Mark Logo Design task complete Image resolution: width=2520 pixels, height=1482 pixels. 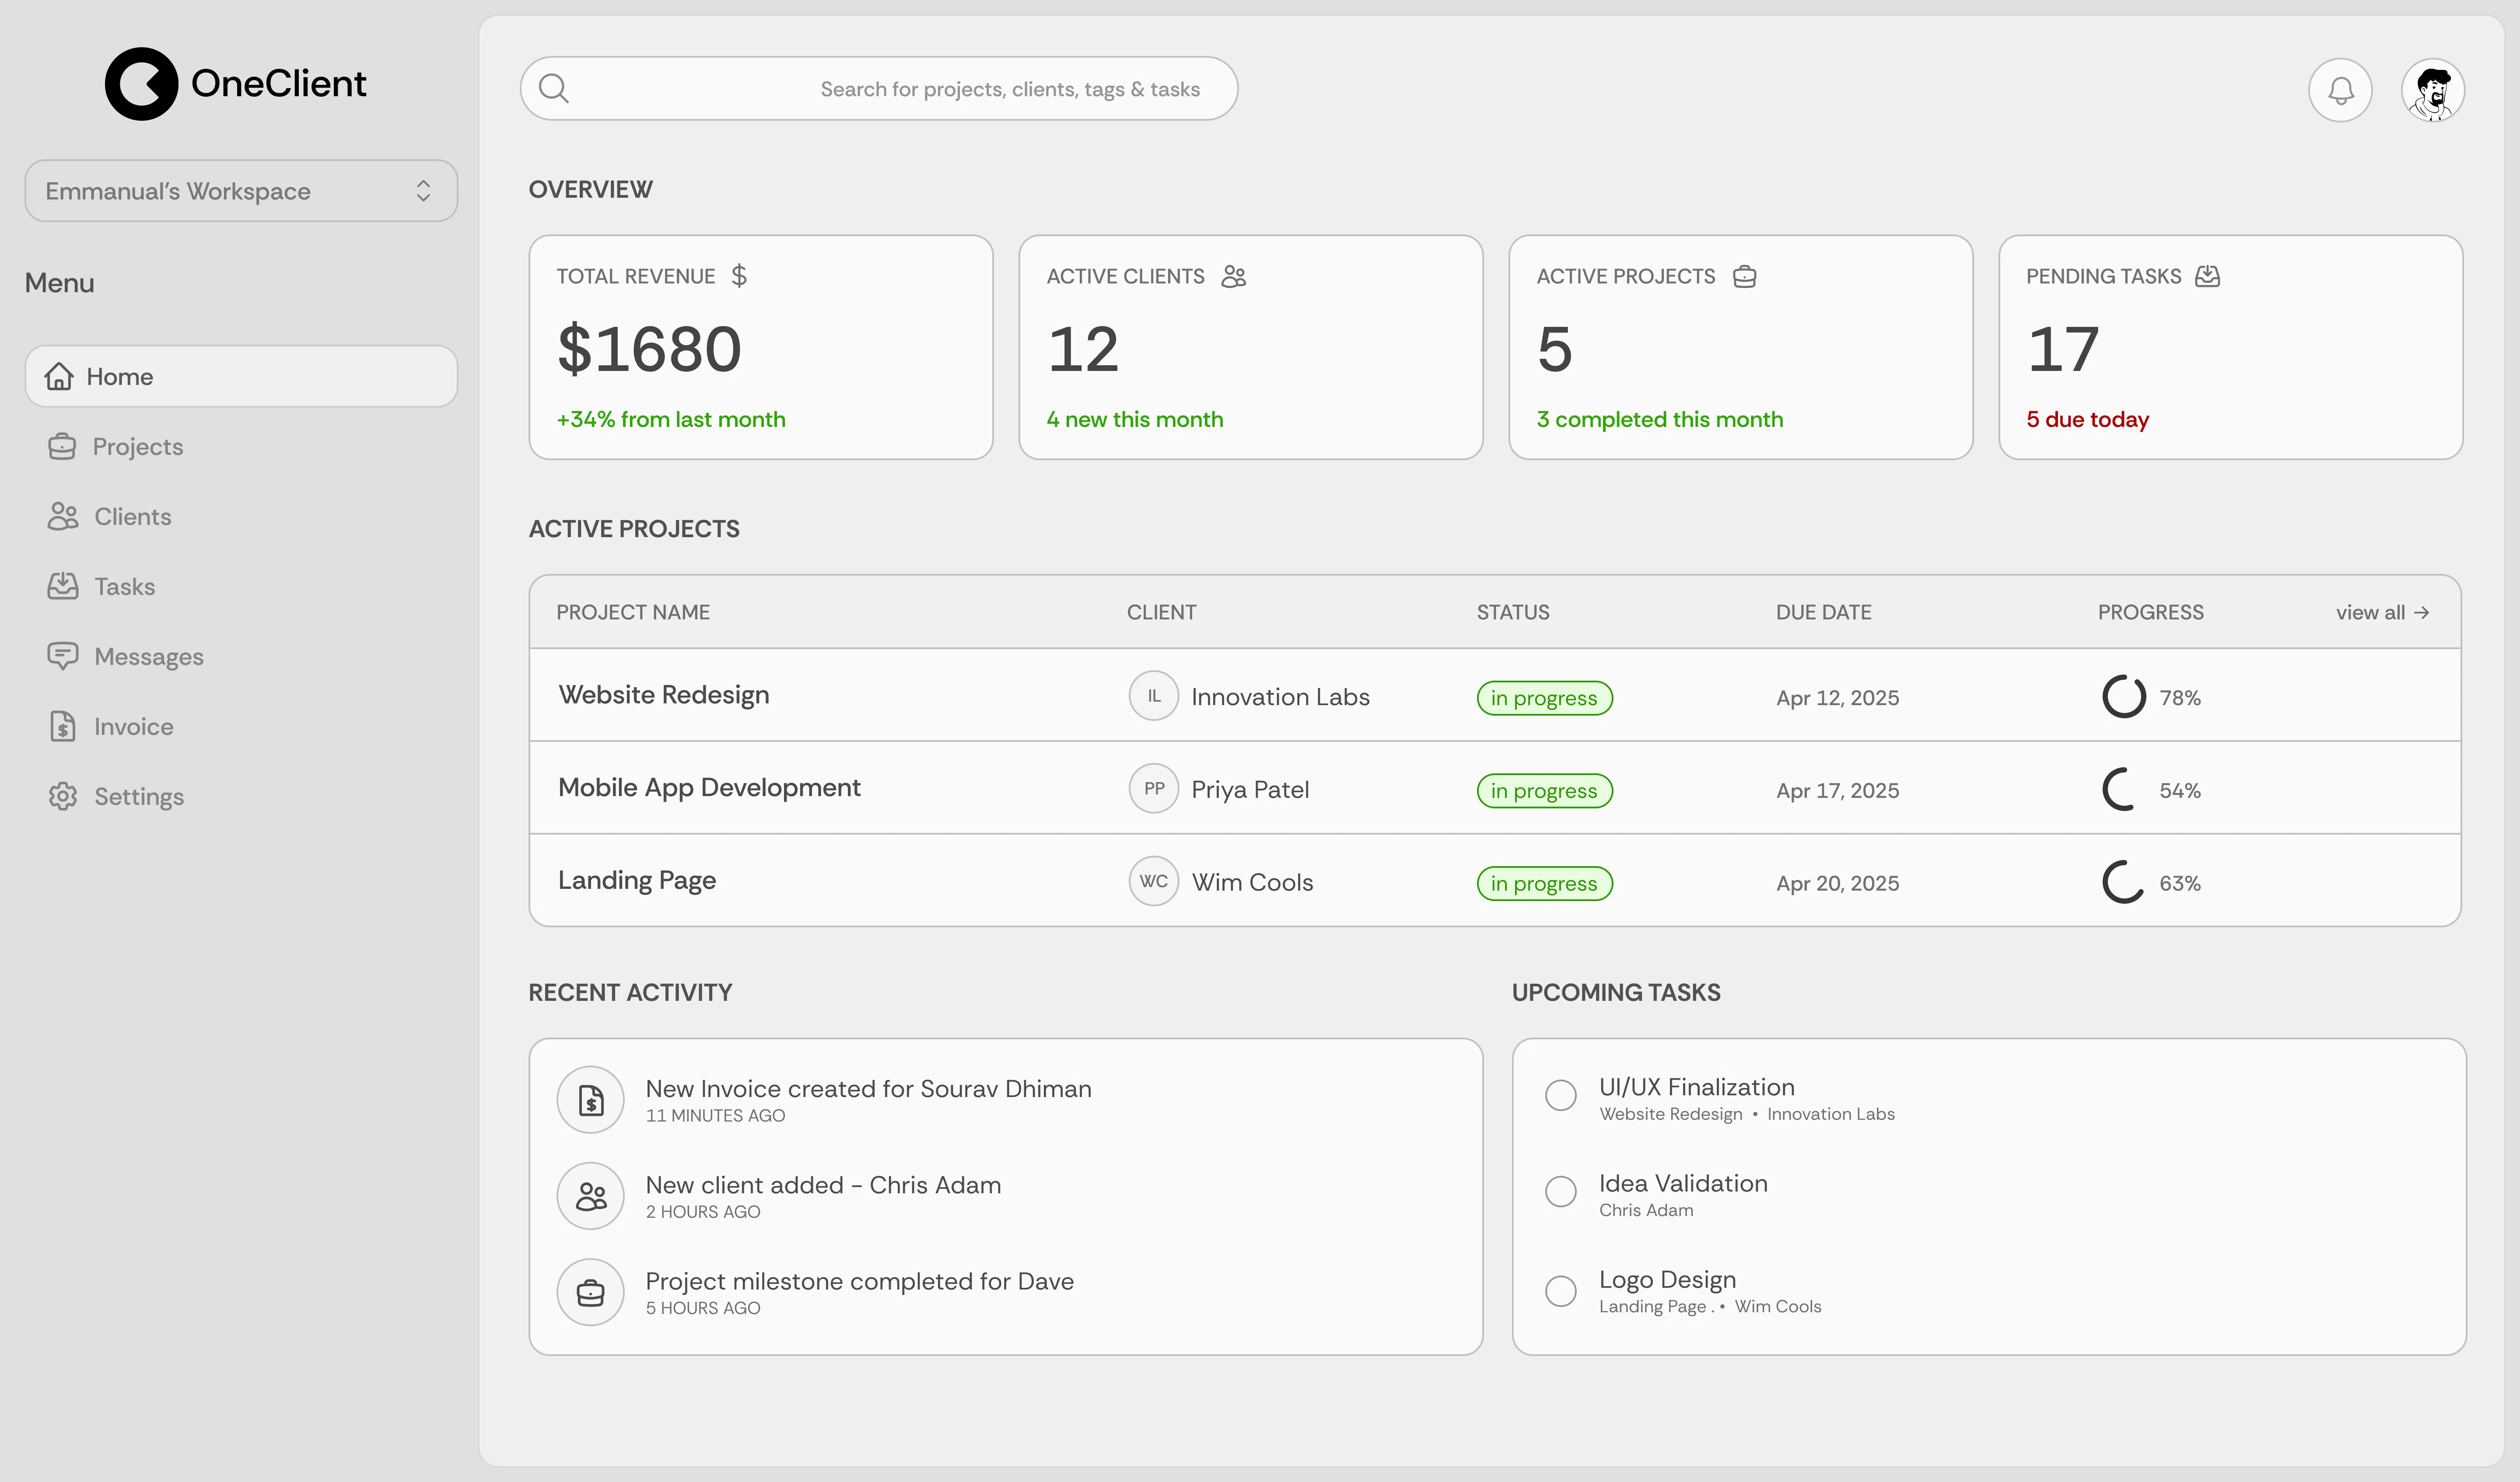click(x=1561, y=1291)
